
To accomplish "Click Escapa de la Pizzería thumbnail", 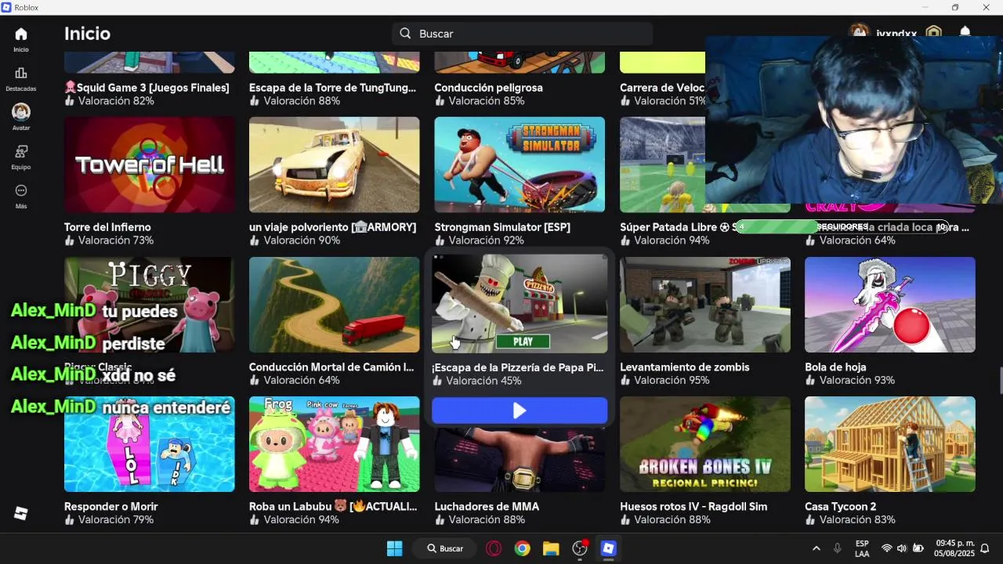I will (520, 304).
